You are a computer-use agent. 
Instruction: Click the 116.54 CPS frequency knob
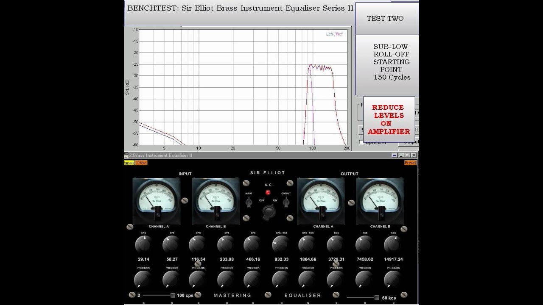click(x=198, y=244)
